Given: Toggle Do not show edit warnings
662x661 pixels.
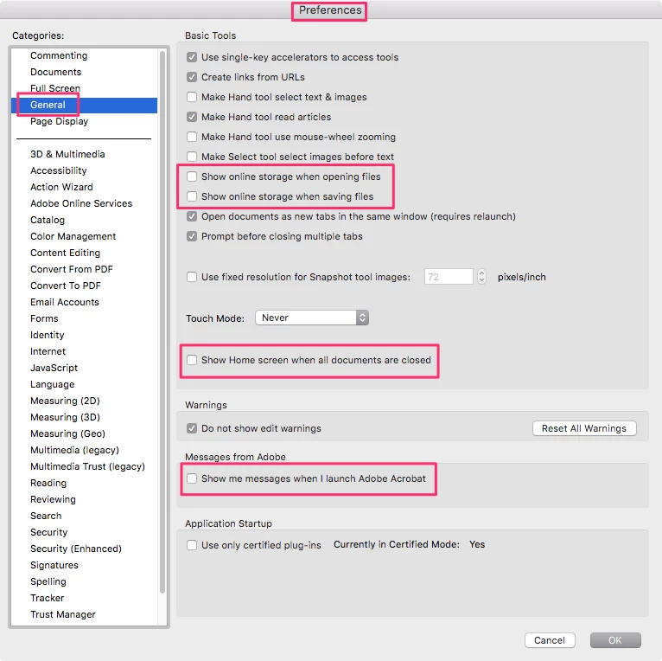Looking at the screenshot, I should [x=192, y=428].
